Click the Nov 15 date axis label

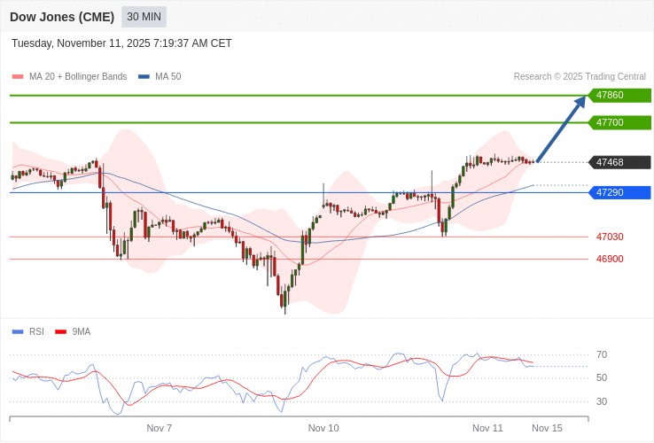(547, 428)
